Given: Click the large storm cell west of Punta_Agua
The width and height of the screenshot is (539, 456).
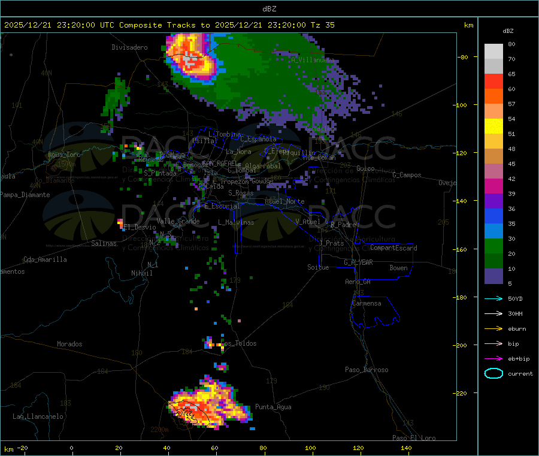Looking at the screenshot, I should pyautogui.click(x=210, y=403).
